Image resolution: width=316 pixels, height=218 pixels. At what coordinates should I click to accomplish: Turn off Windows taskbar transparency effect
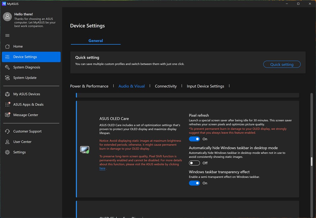click(x=194, y=183)
